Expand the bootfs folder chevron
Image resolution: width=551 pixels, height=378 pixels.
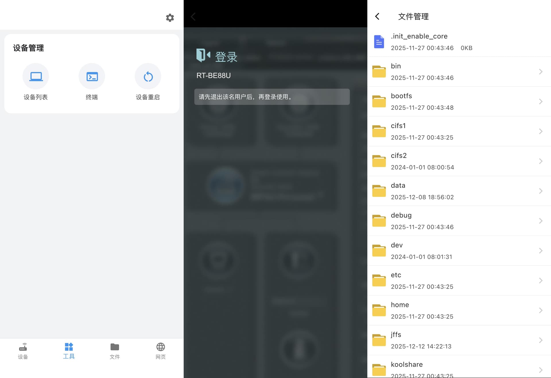pos(540,101)
